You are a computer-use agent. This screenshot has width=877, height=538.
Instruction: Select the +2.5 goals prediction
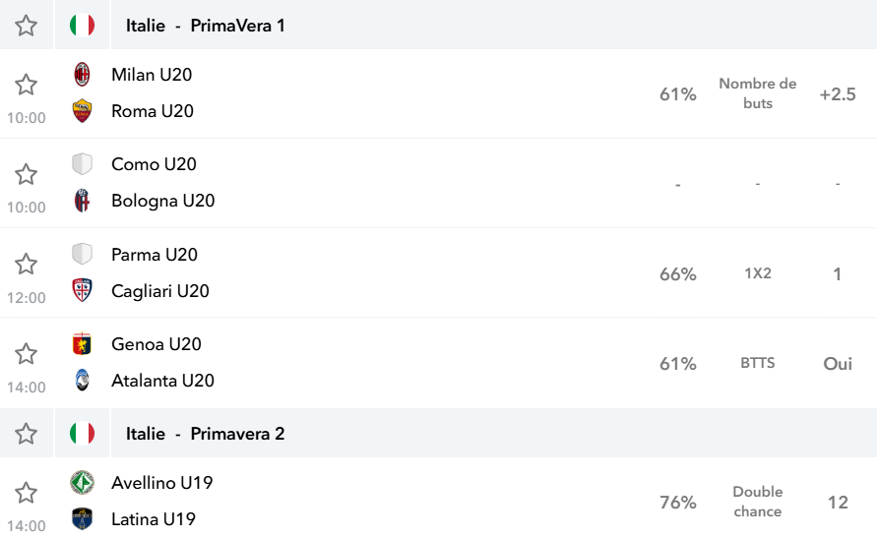[838, 93]
